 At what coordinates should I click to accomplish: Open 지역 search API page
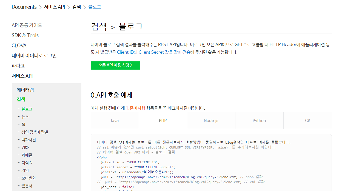pos(25,170)
